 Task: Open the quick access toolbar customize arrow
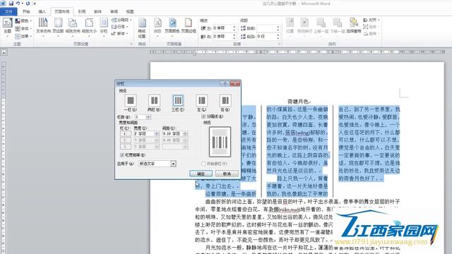point(35,4)
